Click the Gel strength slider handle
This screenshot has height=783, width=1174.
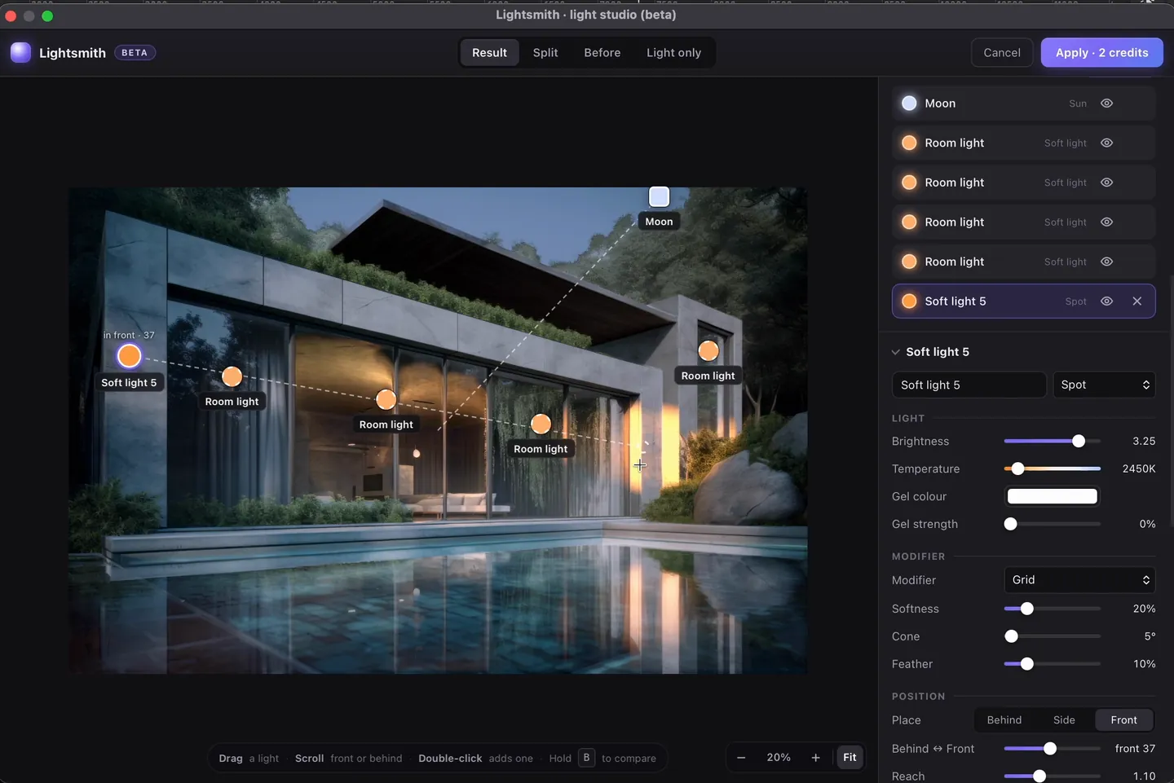[x=1011, y=524]
